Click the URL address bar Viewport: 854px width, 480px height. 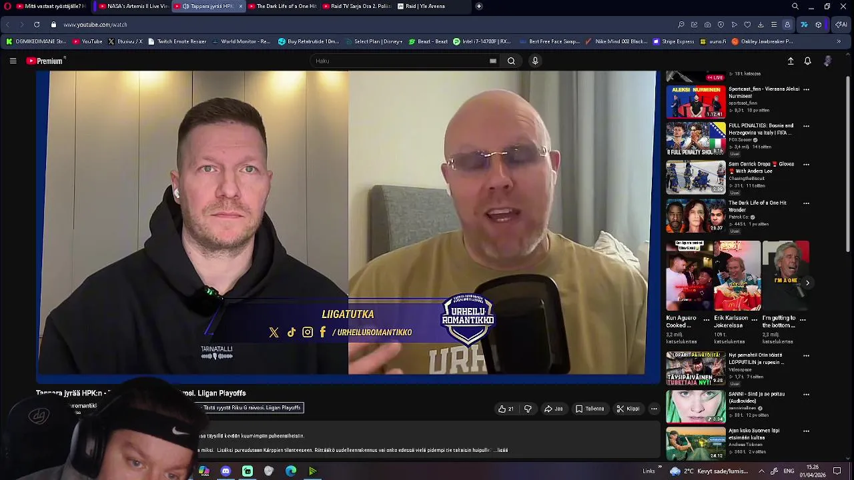(x=360, y=25)
